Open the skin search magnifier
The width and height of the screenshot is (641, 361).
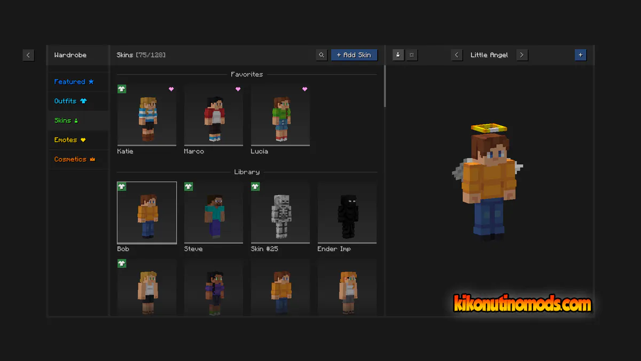(321, 55)
